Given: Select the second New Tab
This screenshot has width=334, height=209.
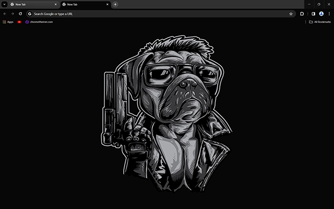Looking at the screenshot, I should [86, 5].
